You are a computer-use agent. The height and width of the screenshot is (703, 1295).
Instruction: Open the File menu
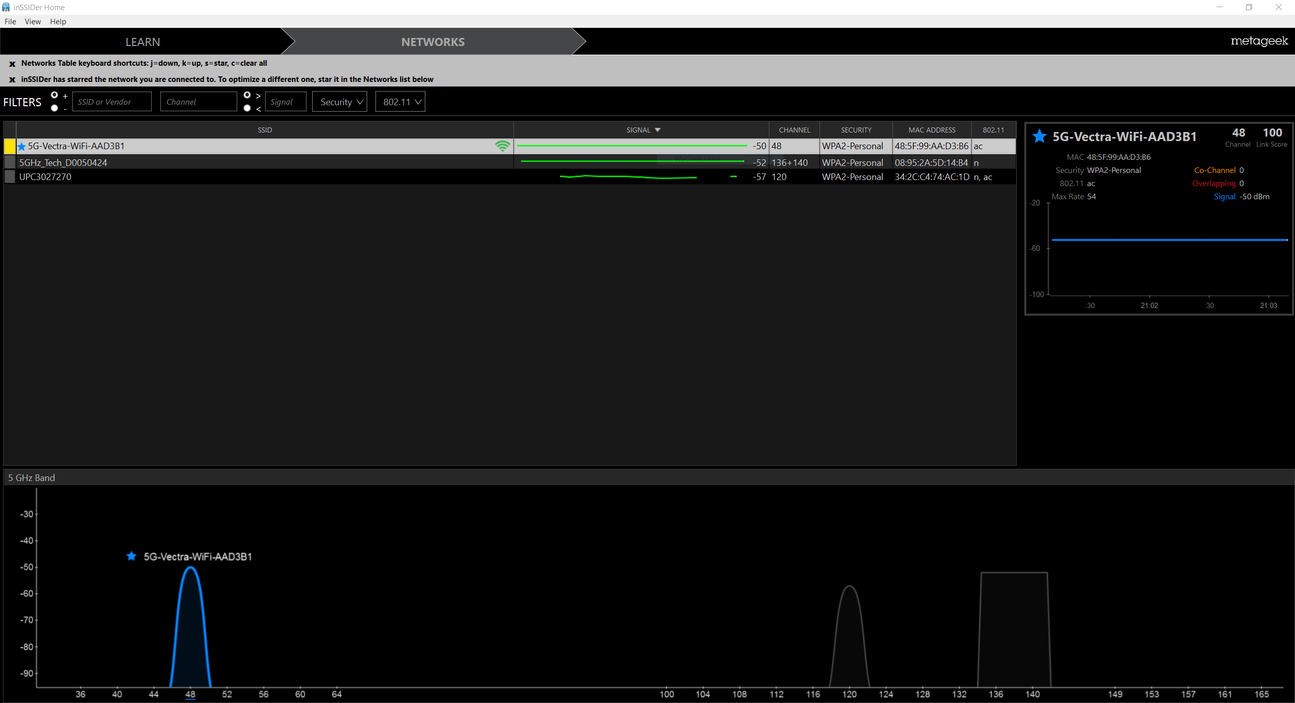[x=10, y=21]
